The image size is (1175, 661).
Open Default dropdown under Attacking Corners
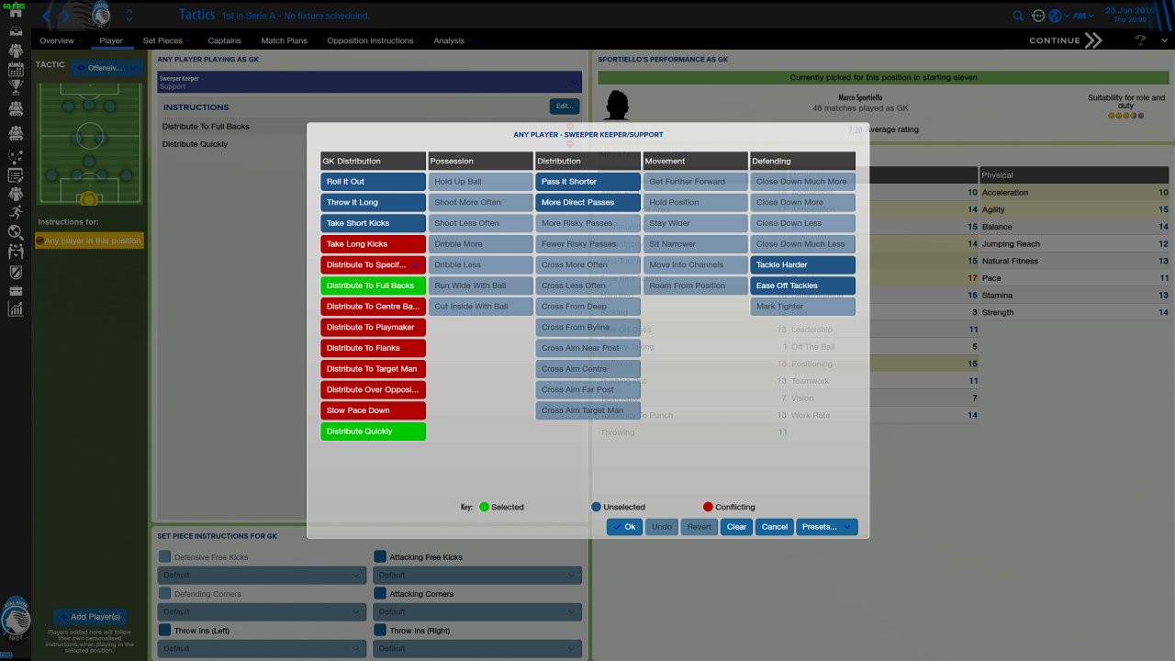(477, 612)
